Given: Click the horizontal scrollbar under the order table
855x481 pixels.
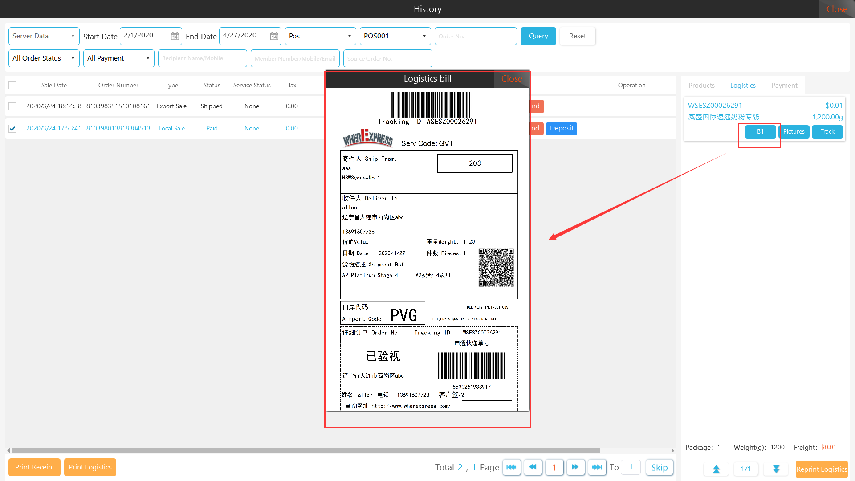Looking at the screenshot, I should point(305,451).
